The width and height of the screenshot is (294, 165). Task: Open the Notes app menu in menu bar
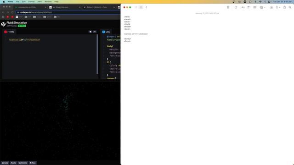pyautogui.click(x=10, y=2)
